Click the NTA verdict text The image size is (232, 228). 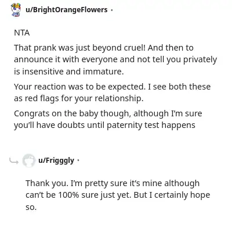(x=22, y=33)
